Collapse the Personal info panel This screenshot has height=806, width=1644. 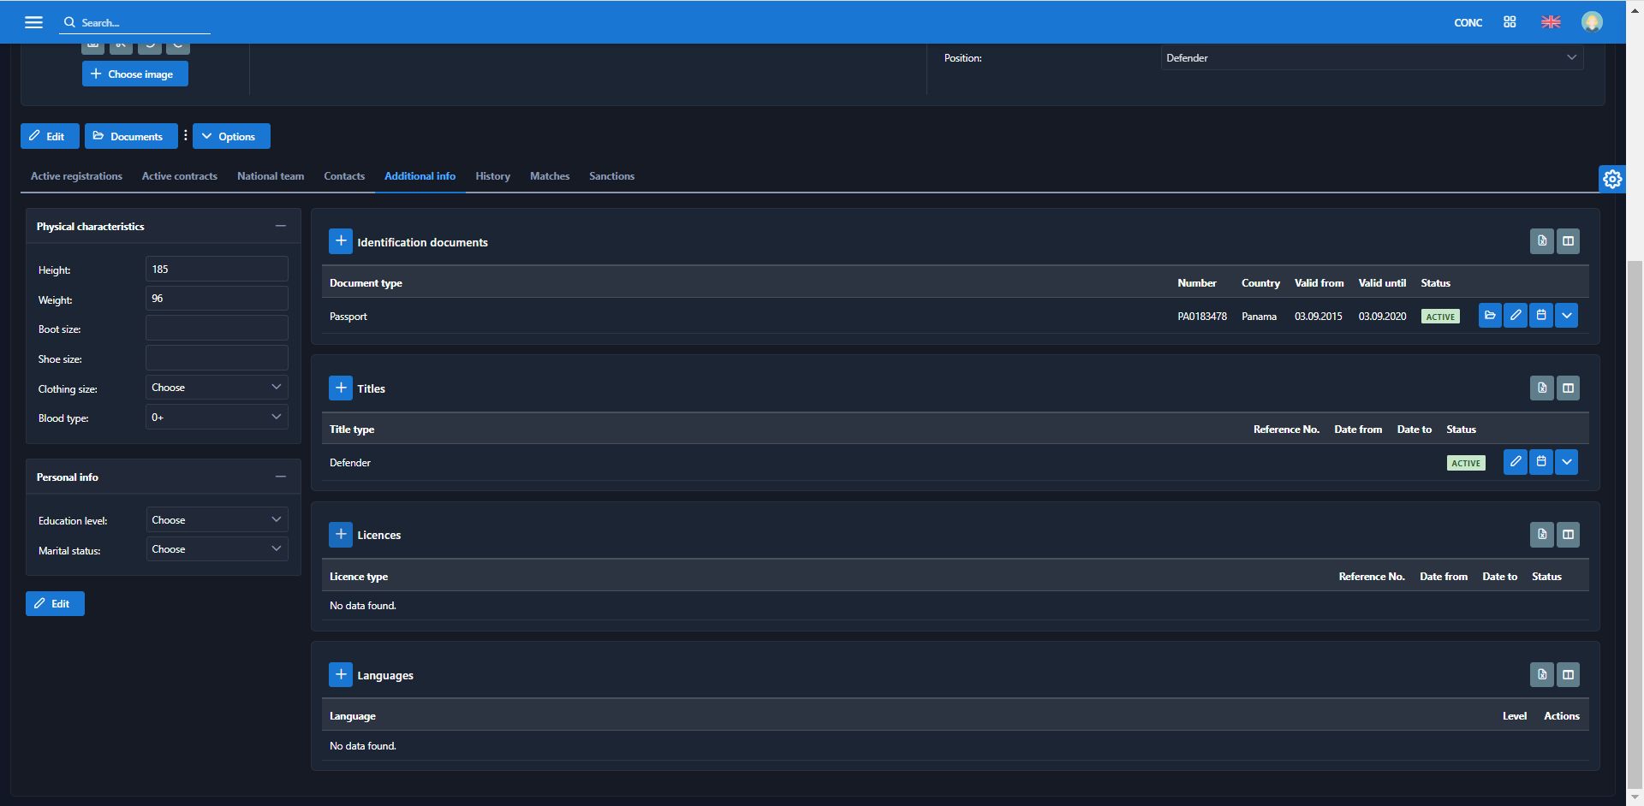click(280, 477)
